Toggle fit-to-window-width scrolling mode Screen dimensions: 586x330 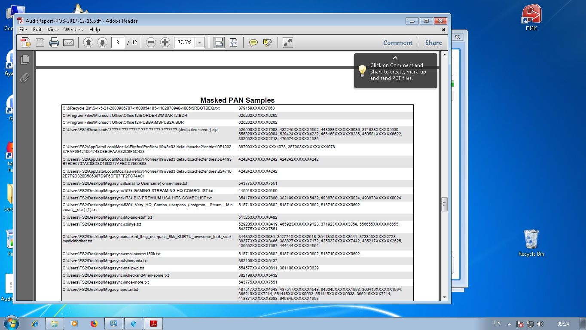(x=219, y=43)
